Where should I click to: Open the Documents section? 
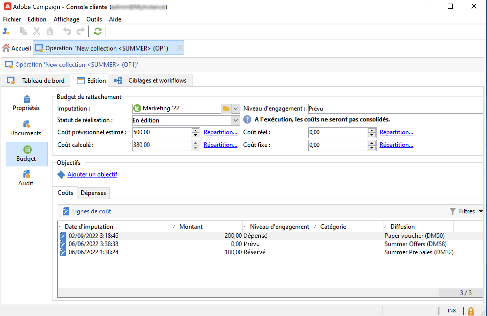pyautogui.click(x=26, y=128)
